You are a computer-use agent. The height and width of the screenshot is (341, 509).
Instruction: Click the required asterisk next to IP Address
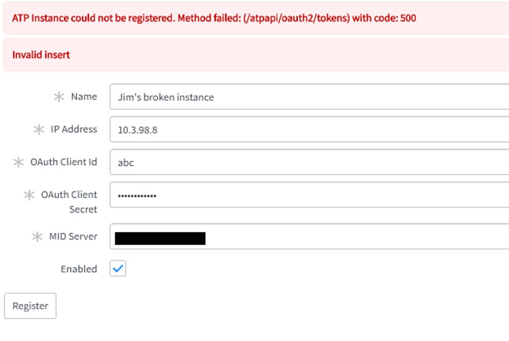point(39,130)
